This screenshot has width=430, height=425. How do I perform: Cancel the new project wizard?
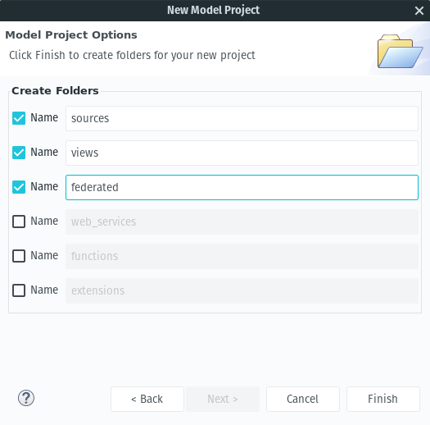[x=303, y=400]
